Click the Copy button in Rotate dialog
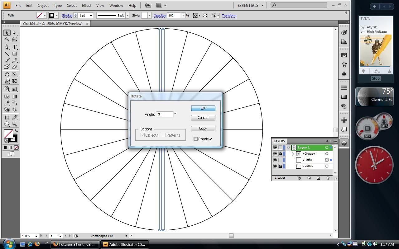Screen dimensions: 399x249 203,129
